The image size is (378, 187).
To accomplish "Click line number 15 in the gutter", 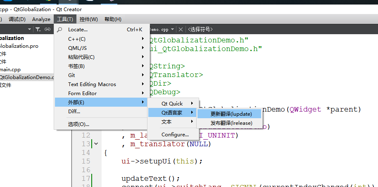I will [86, 161].
